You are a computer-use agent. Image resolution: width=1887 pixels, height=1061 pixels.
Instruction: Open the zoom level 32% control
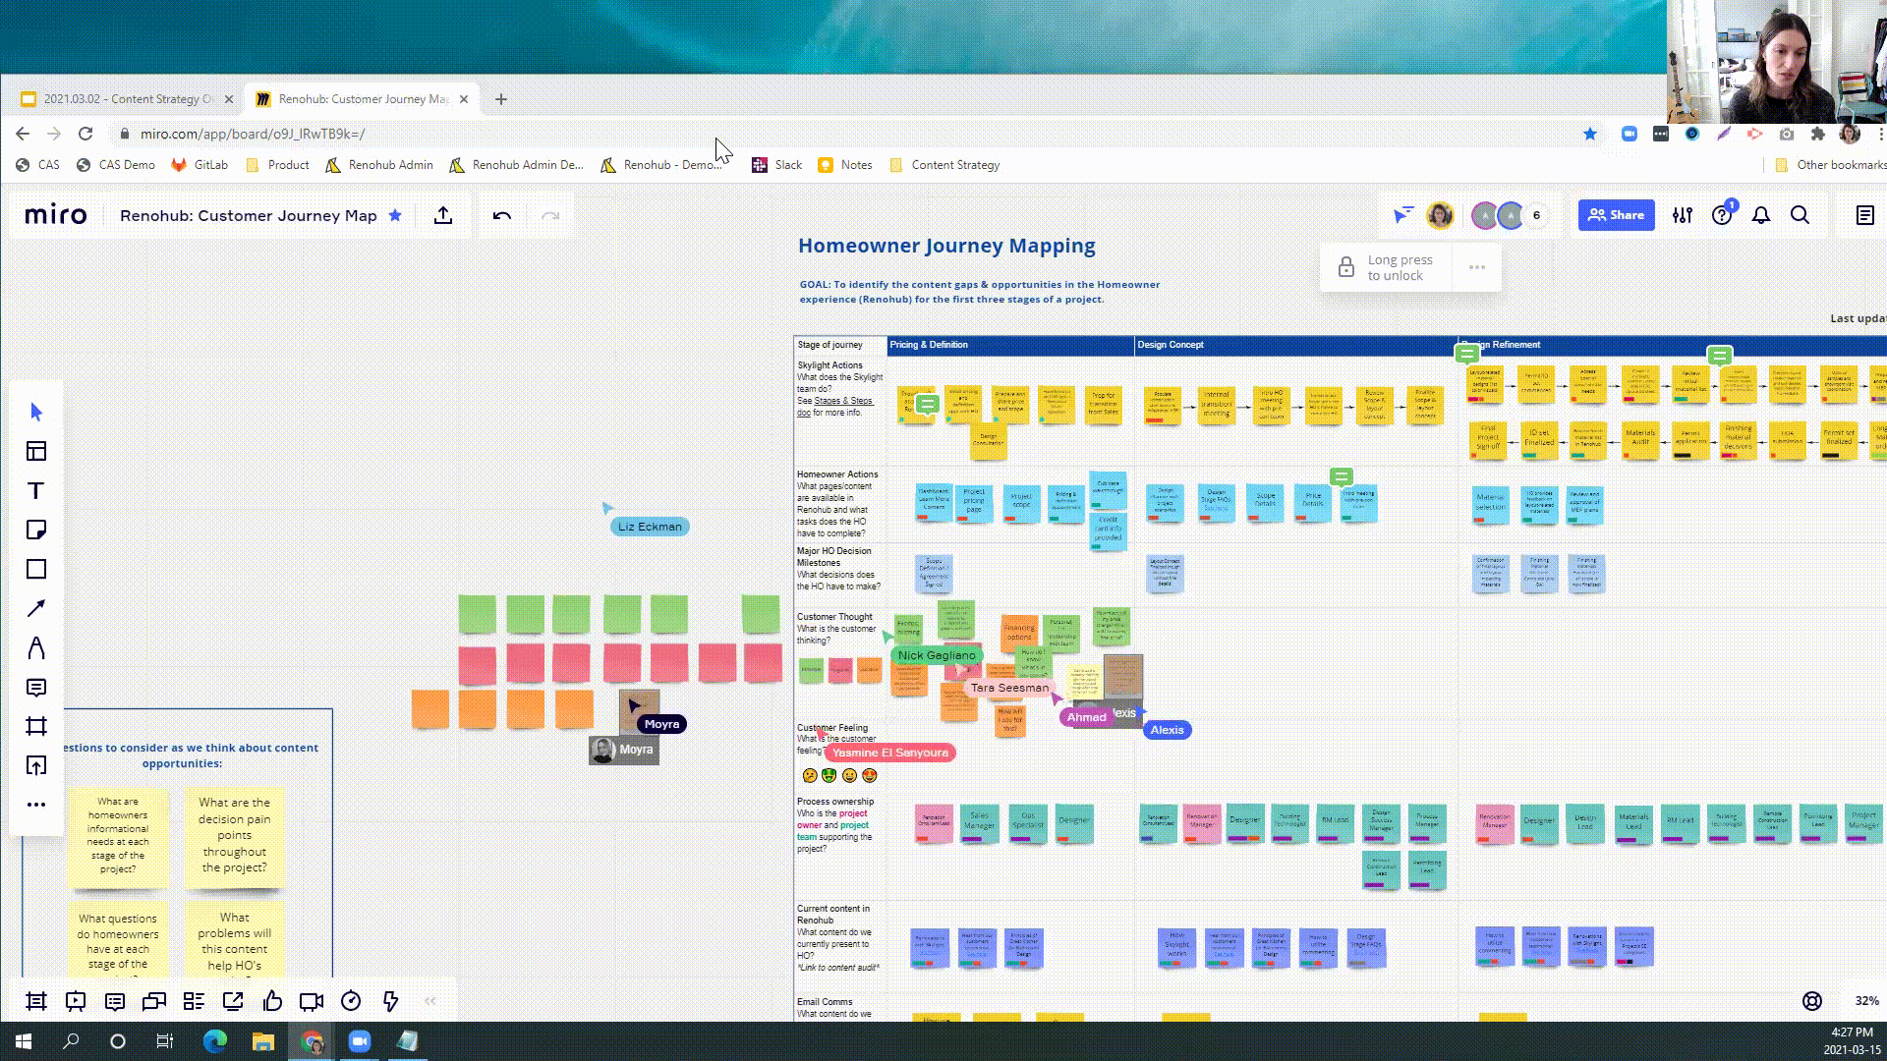[x=1866, y=1001]
